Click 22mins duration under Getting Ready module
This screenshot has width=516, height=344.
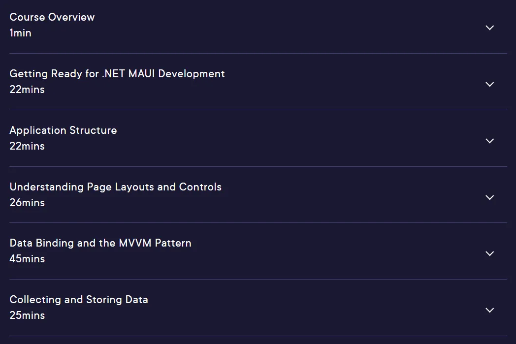click(27, 90)
